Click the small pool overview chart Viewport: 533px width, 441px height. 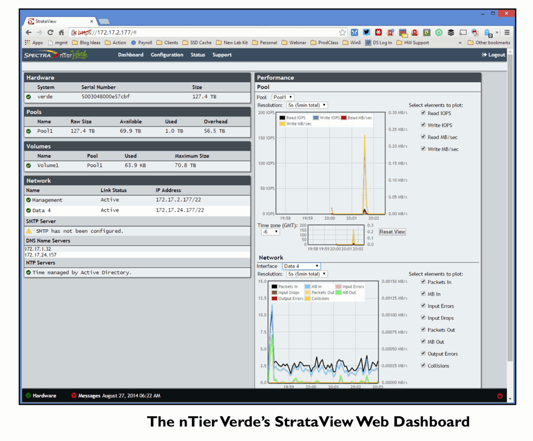pos(336,235)
